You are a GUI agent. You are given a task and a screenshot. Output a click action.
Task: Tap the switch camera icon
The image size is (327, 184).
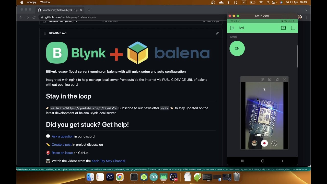274,143
